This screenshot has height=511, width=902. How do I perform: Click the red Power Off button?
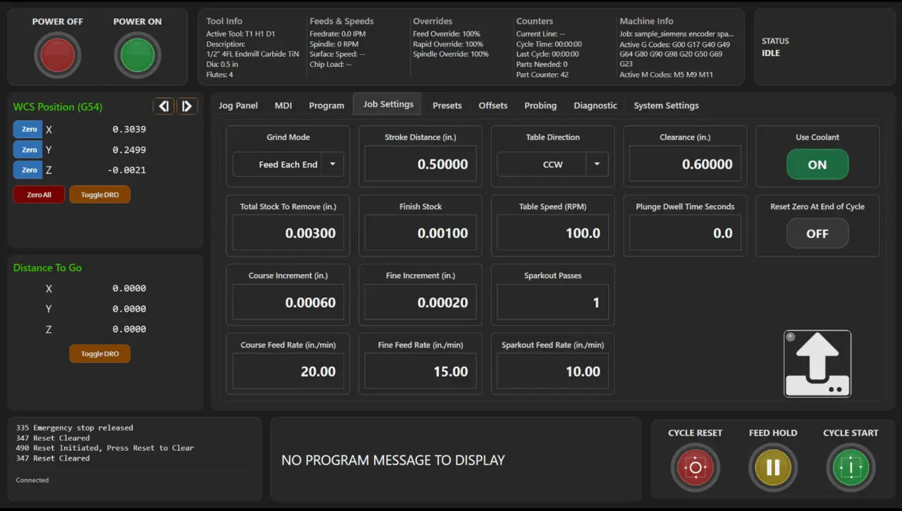[58, 56]
